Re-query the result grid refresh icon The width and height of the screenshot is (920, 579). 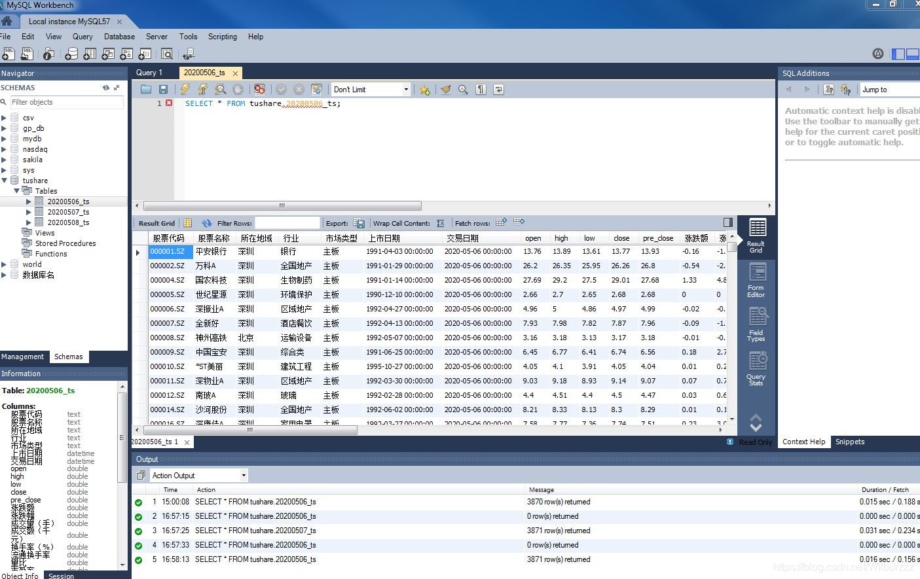tap(207, 223)
